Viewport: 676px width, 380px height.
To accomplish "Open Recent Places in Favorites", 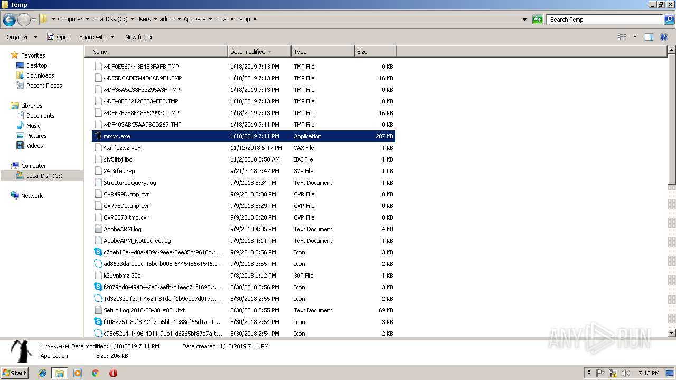I will click(44, 85).
